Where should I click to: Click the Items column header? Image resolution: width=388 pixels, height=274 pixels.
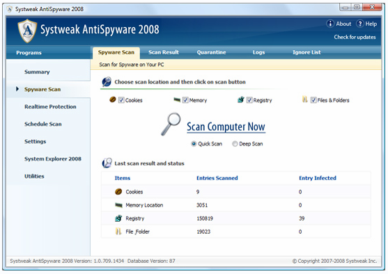coord(122,178)
